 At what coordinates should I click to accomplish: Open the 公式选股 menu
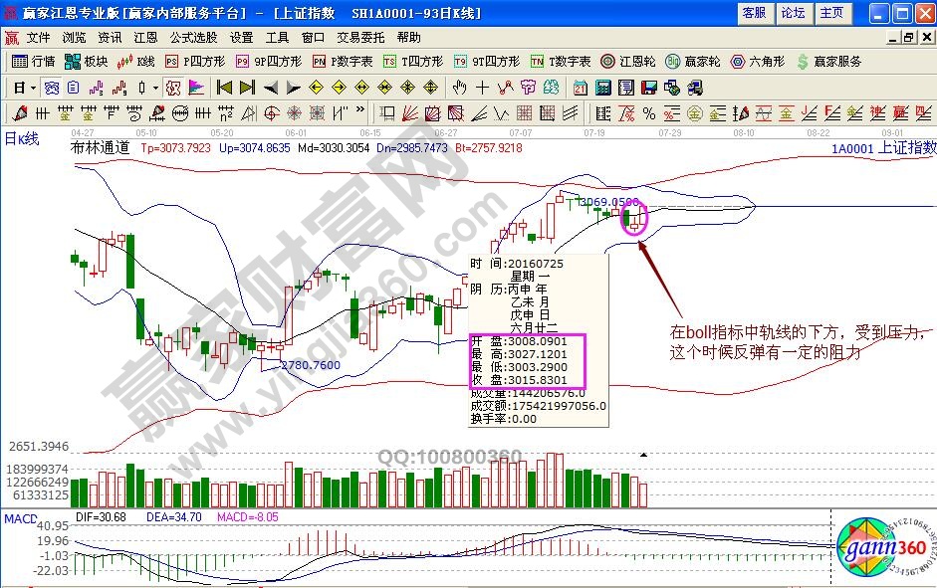pos(193,37)
